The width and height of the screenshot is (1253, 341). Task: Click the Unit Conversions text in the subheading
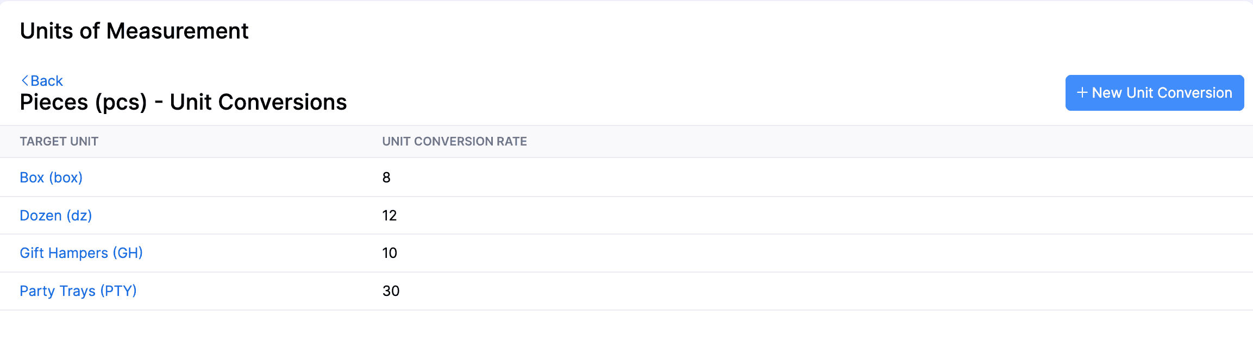tap(258, 102)
